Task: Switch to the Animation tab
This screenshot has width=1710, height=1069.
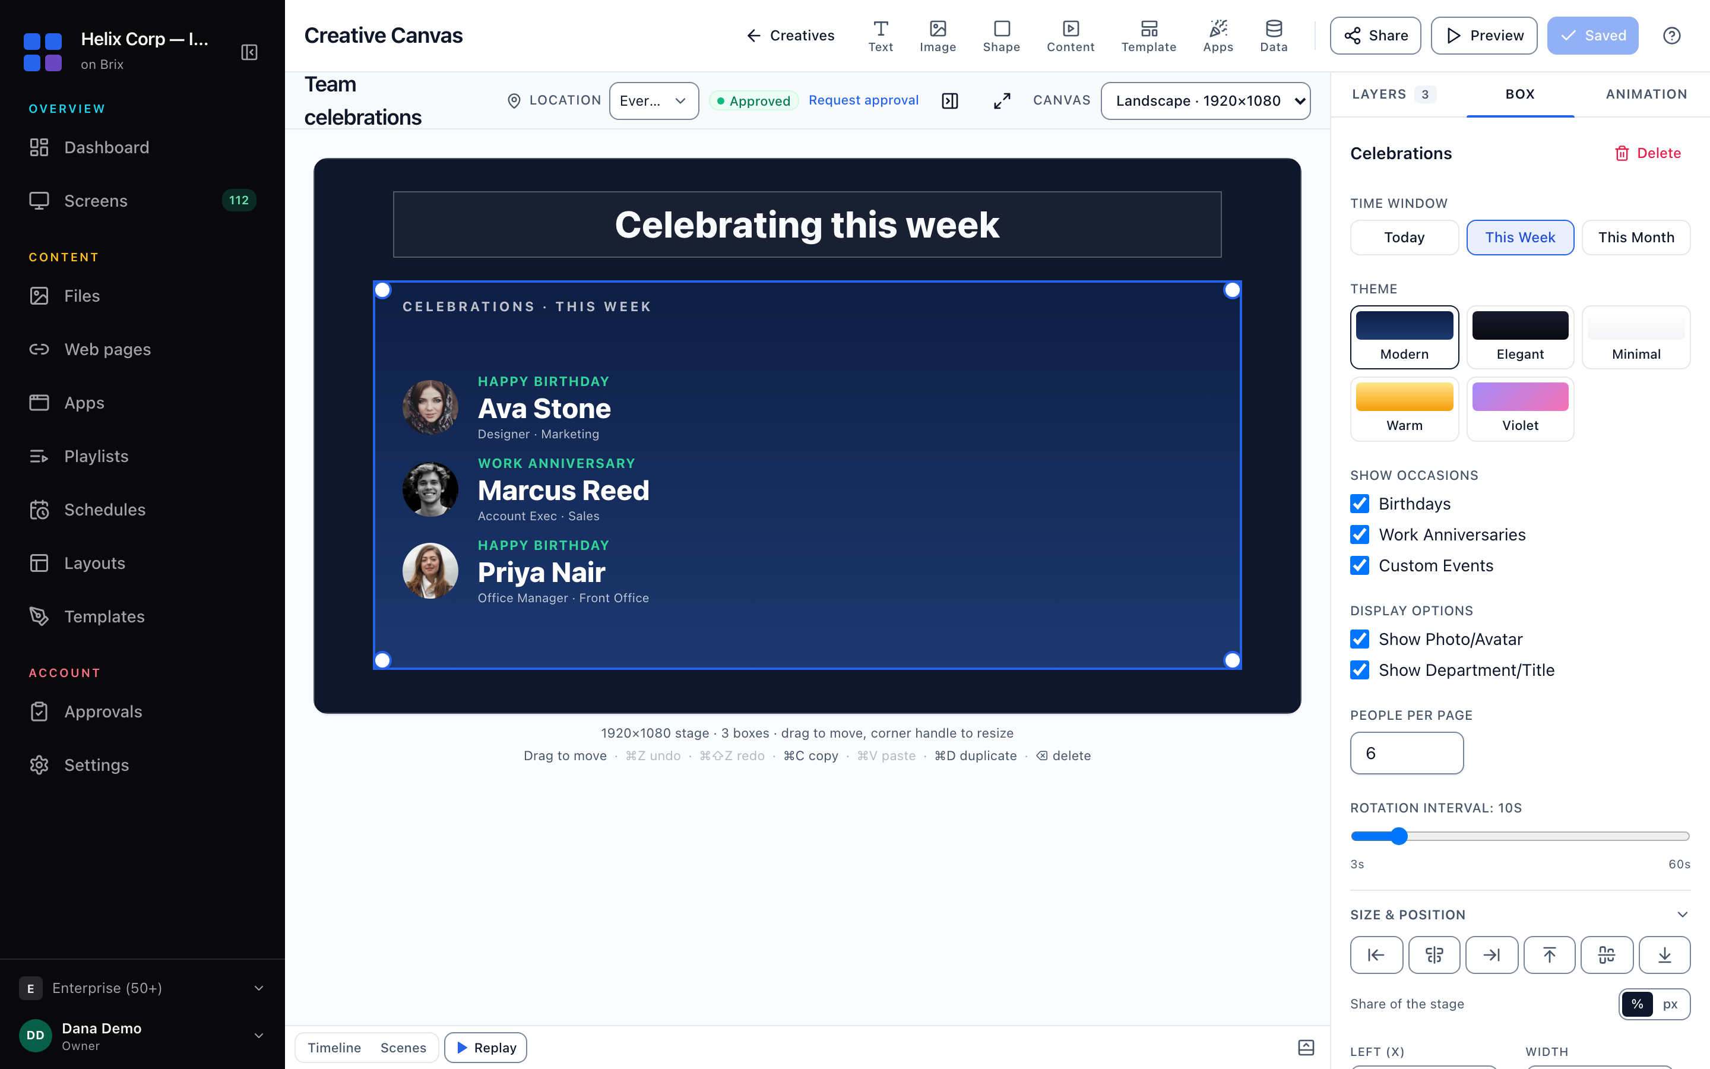Action: pos(1646,94)
